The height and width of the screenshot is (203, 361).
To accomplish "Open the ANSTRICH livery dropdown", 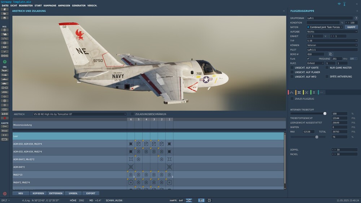I will tap(80, 114).
